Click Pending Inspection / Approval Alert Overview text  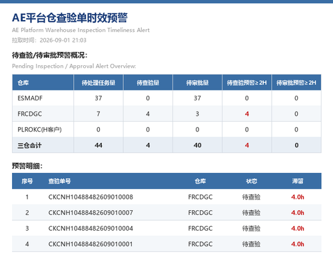tap(74, 66)
